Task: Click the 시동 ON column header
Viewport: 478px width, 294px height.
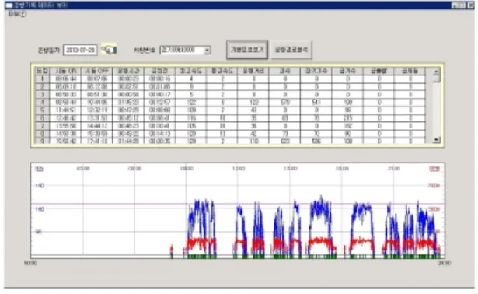Action: (66, 71)
